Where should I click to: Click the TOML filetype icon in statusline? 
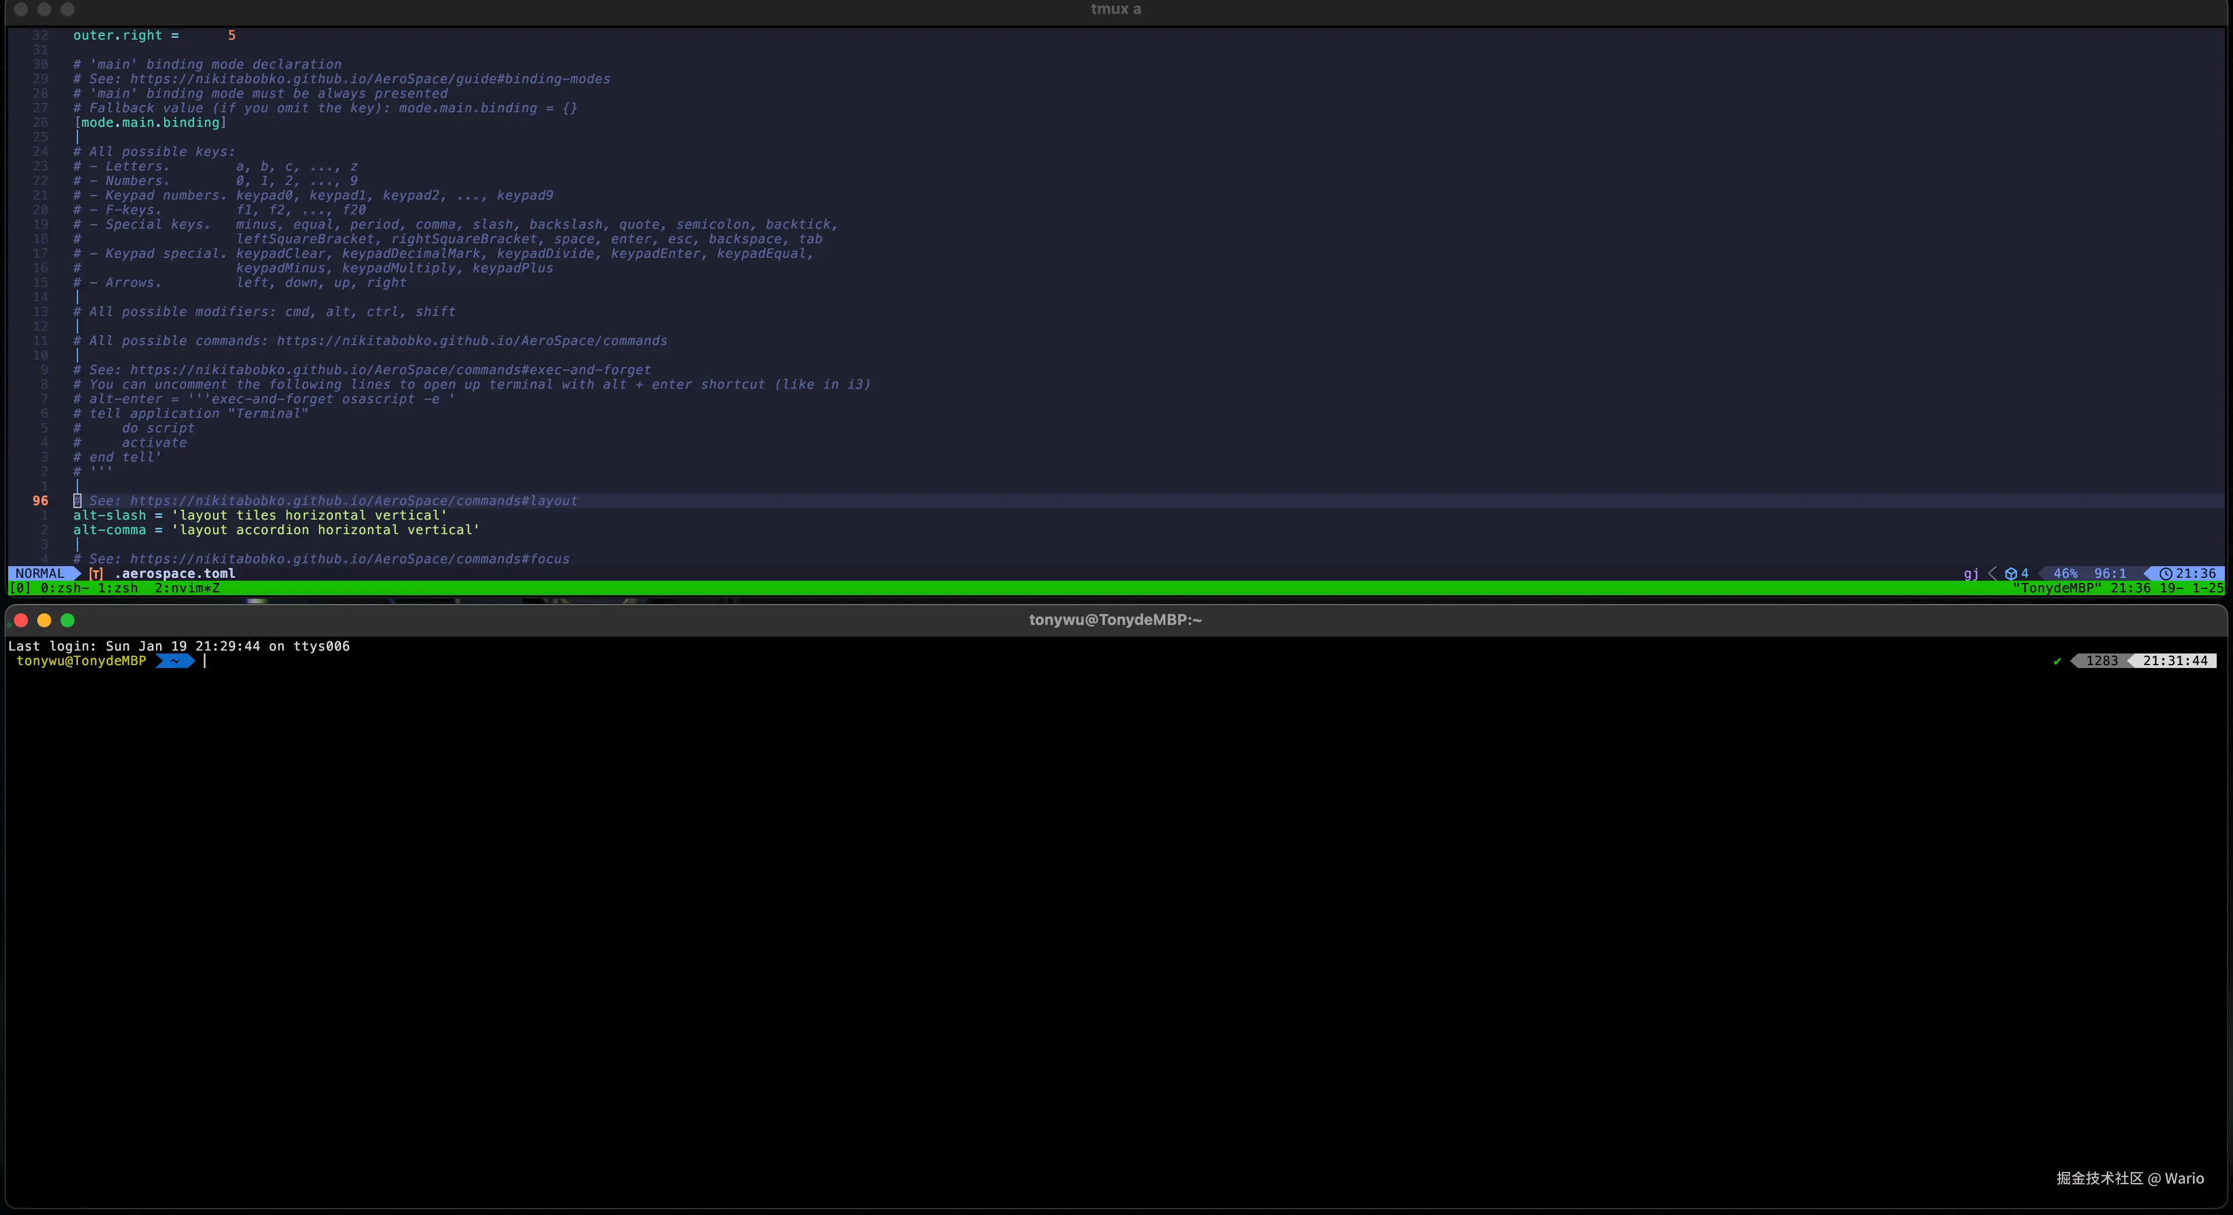pos(96,574)
